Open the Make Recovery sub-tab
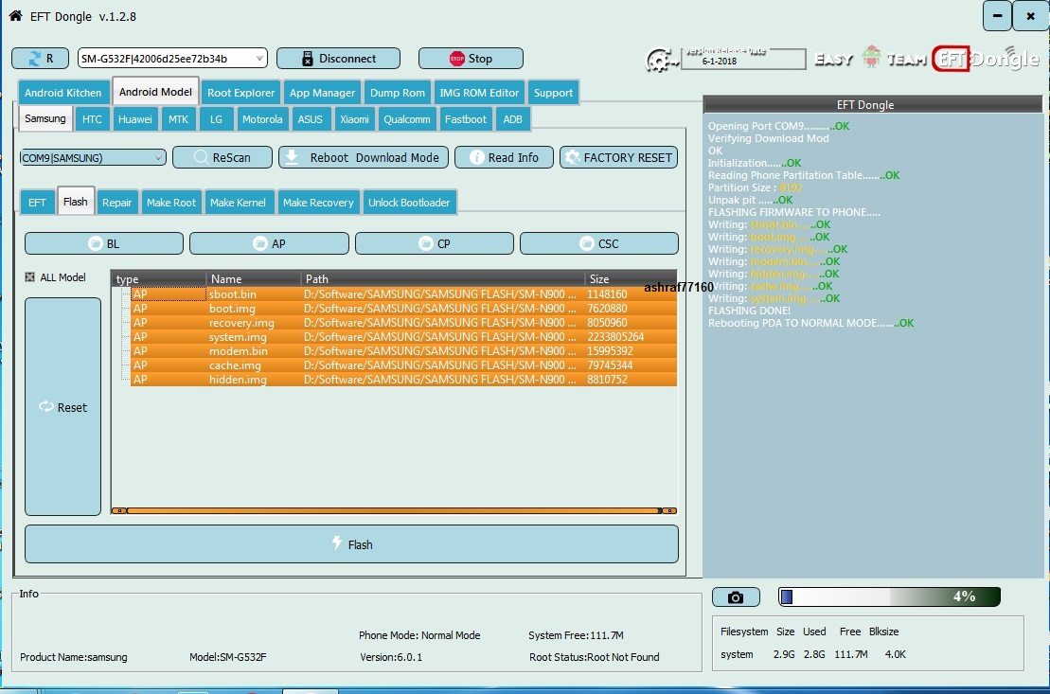This screenshot has height=694, width=1050. click(x=318, y=203)
